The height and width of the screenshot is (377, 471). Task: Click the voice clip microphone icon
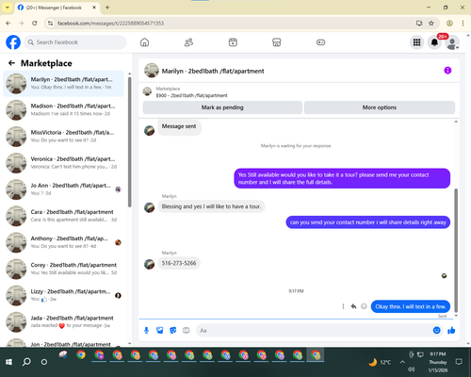pyautogui.click(x=146, y=330)
